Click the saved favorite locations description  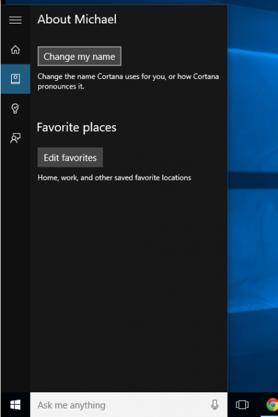click(x=115, y=178)
